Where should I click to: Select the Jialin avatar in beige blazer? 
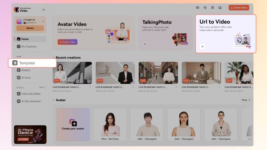pyautogui.click(x=221, y=124)
